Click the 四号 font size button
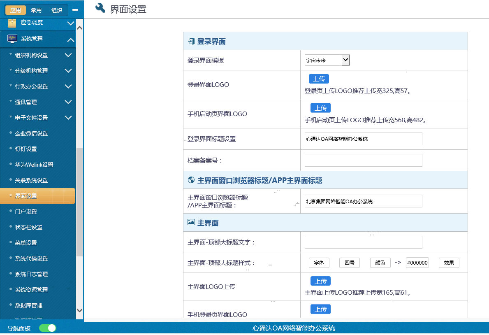The height and width of the screenshot is (335, 489). pos(350,263)
